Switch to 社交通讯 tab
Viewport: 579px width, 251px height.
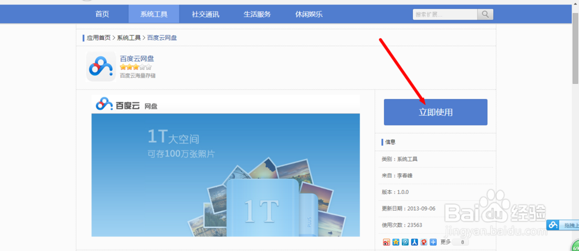tap(206, 14)
